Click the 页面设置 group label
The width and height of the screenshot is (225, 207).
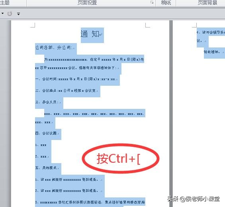(x=87, y=2)
